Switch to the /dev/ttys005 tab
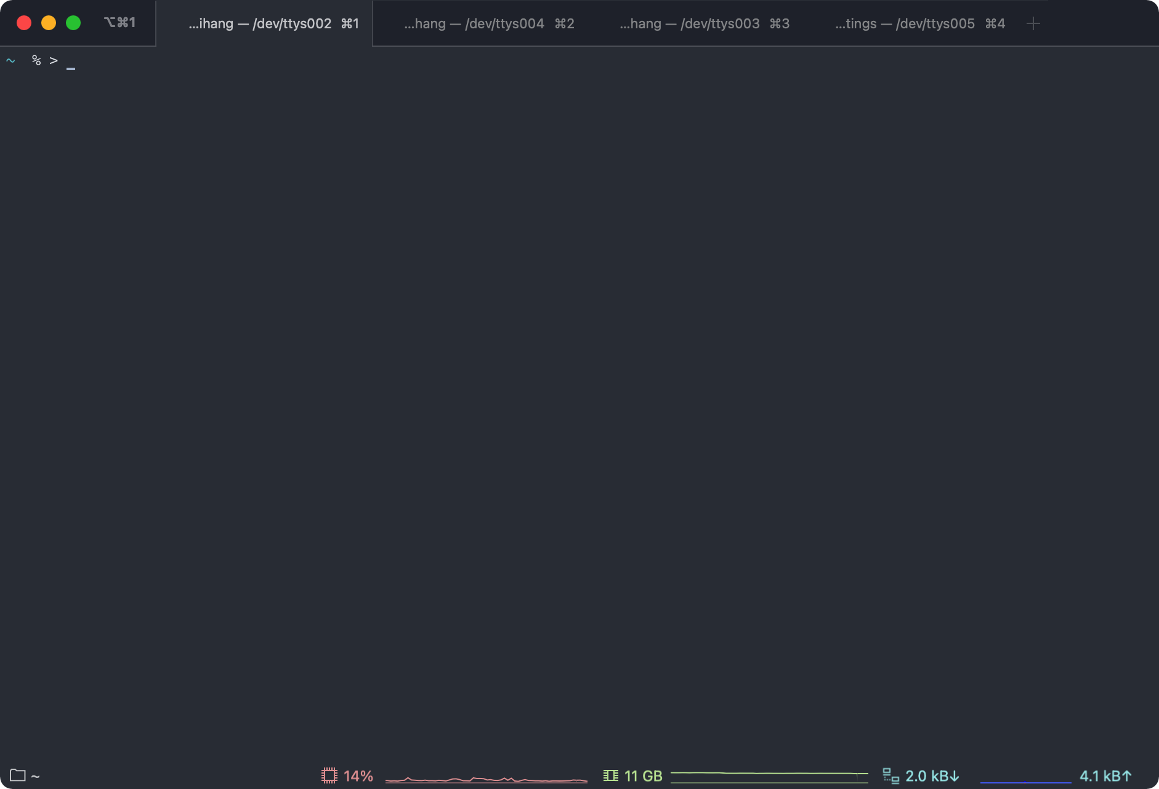 point(911,23)
